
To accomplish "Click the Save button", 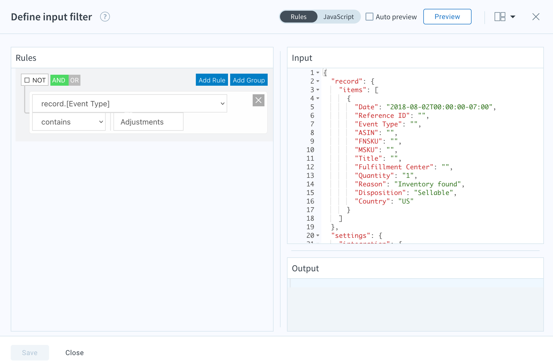I will (x=30, y=353).
